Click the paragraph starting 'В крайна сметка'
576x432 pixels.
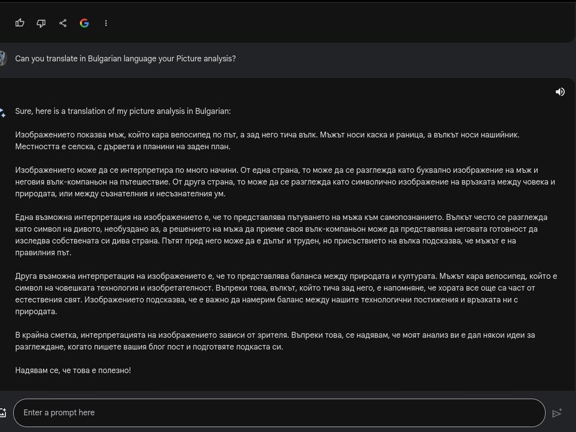click(274, 341)
